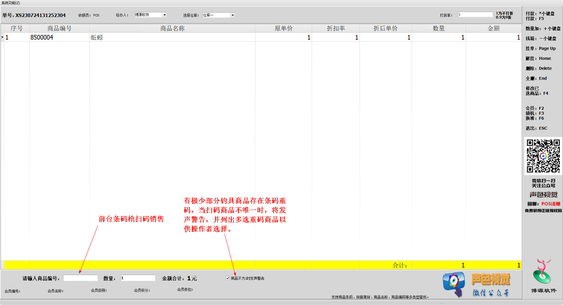This screenshot has height=305, width=563.
Task: Click the 折扣率 column header
Action: click(x=335, y=28)
